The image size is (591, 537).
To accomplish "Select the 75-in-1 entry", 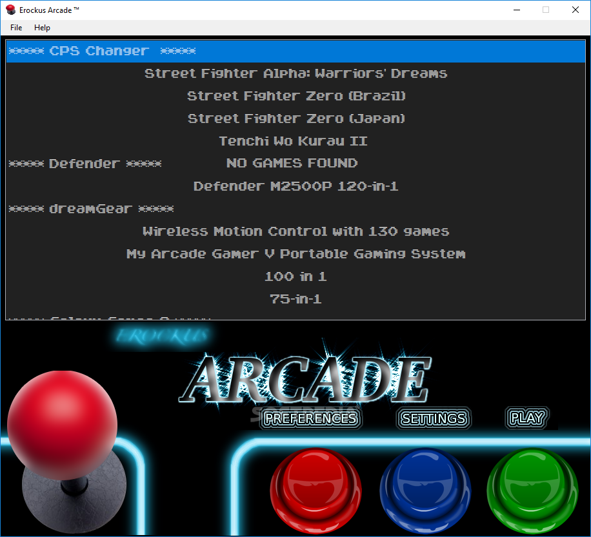I will coord(295,299).
